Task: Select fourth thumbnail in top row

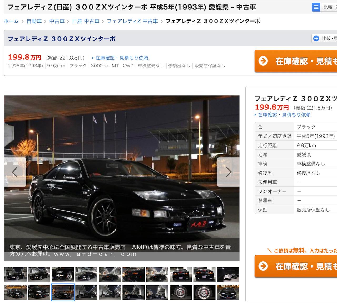Action: tap(86, 274)
